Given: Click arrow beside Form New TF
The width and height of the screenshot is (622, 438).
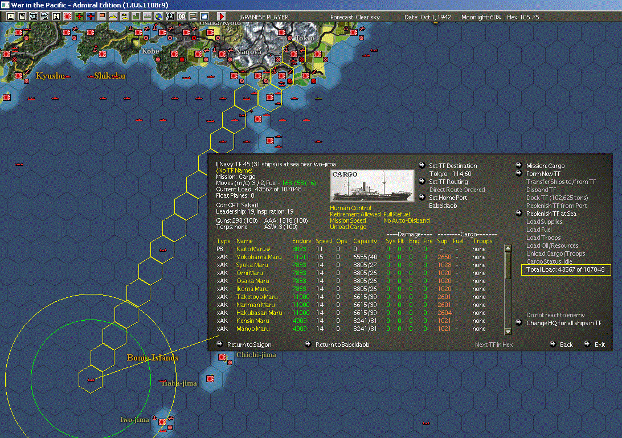Looking at the screenshot, I should (x=519, y=173).
